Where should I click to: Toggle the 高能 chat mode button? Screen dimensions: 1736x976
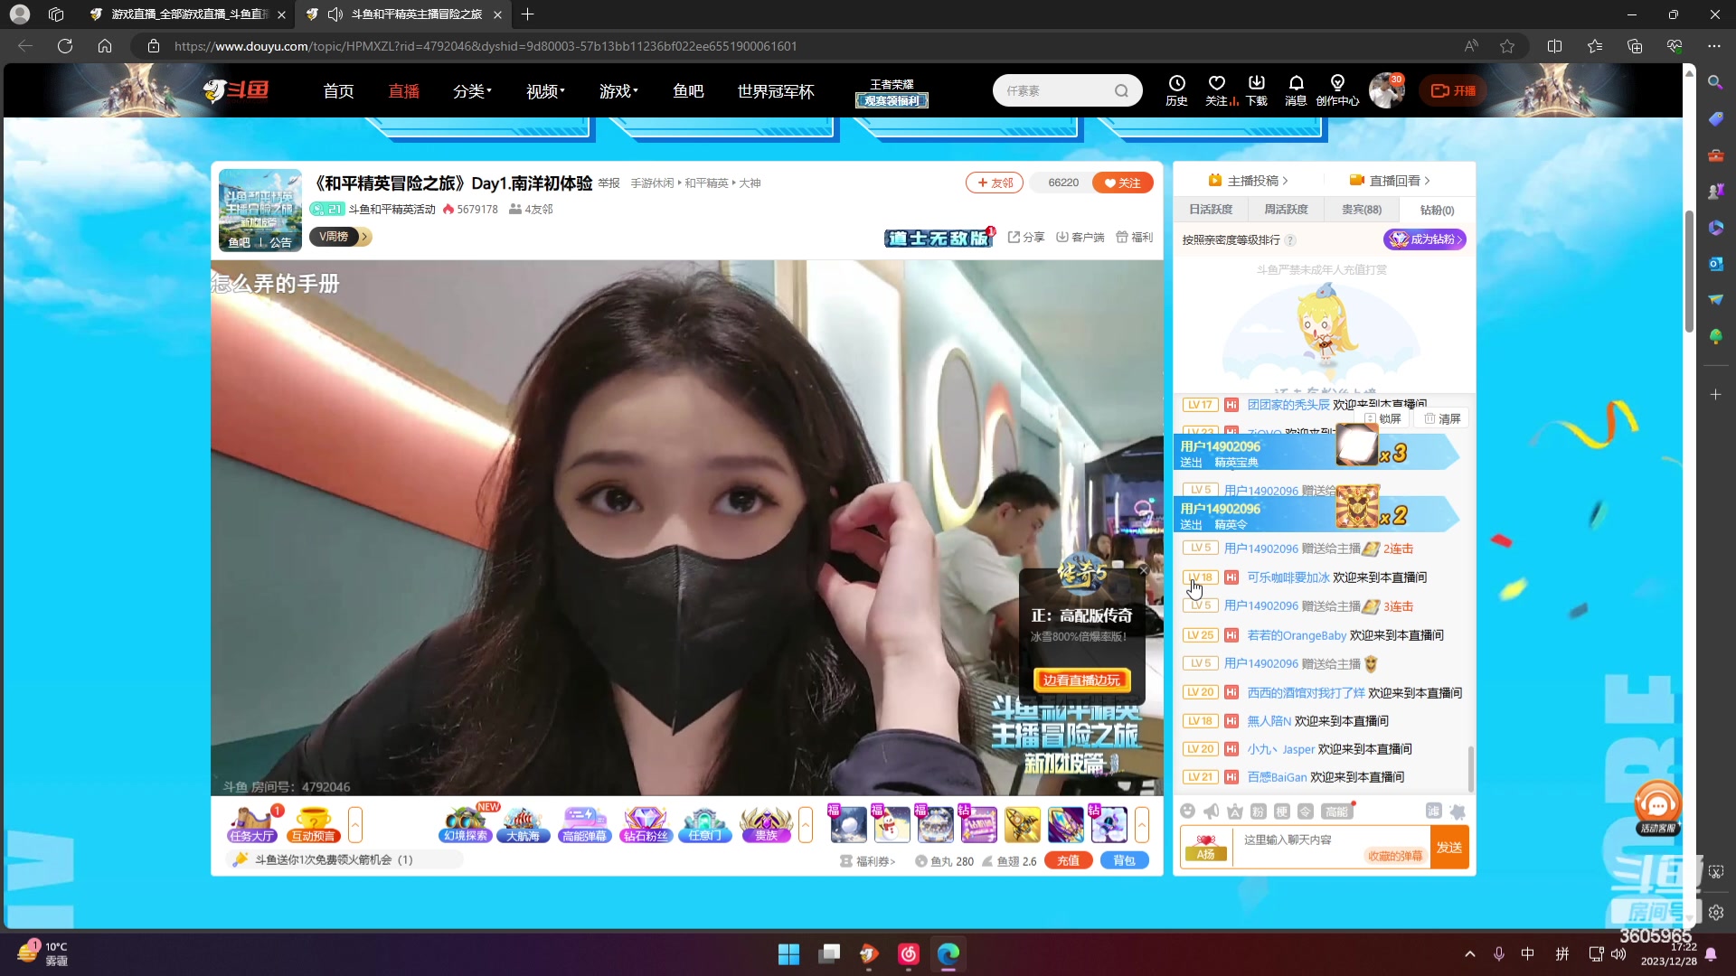[1336, 811]
